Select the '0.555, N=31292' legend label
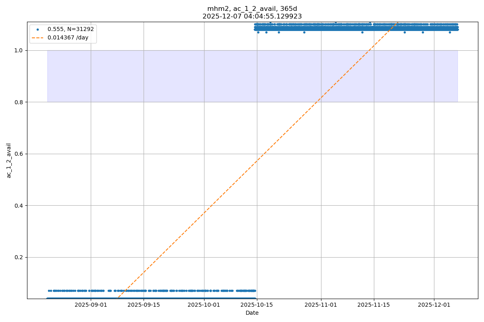Viewport: 484px width, 322px height. click(x=71, y=29)
